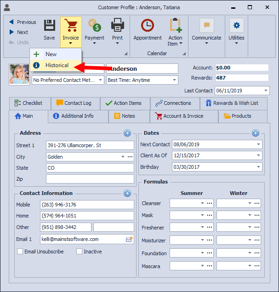
Task: Open the Products tab
Action: 243,116
